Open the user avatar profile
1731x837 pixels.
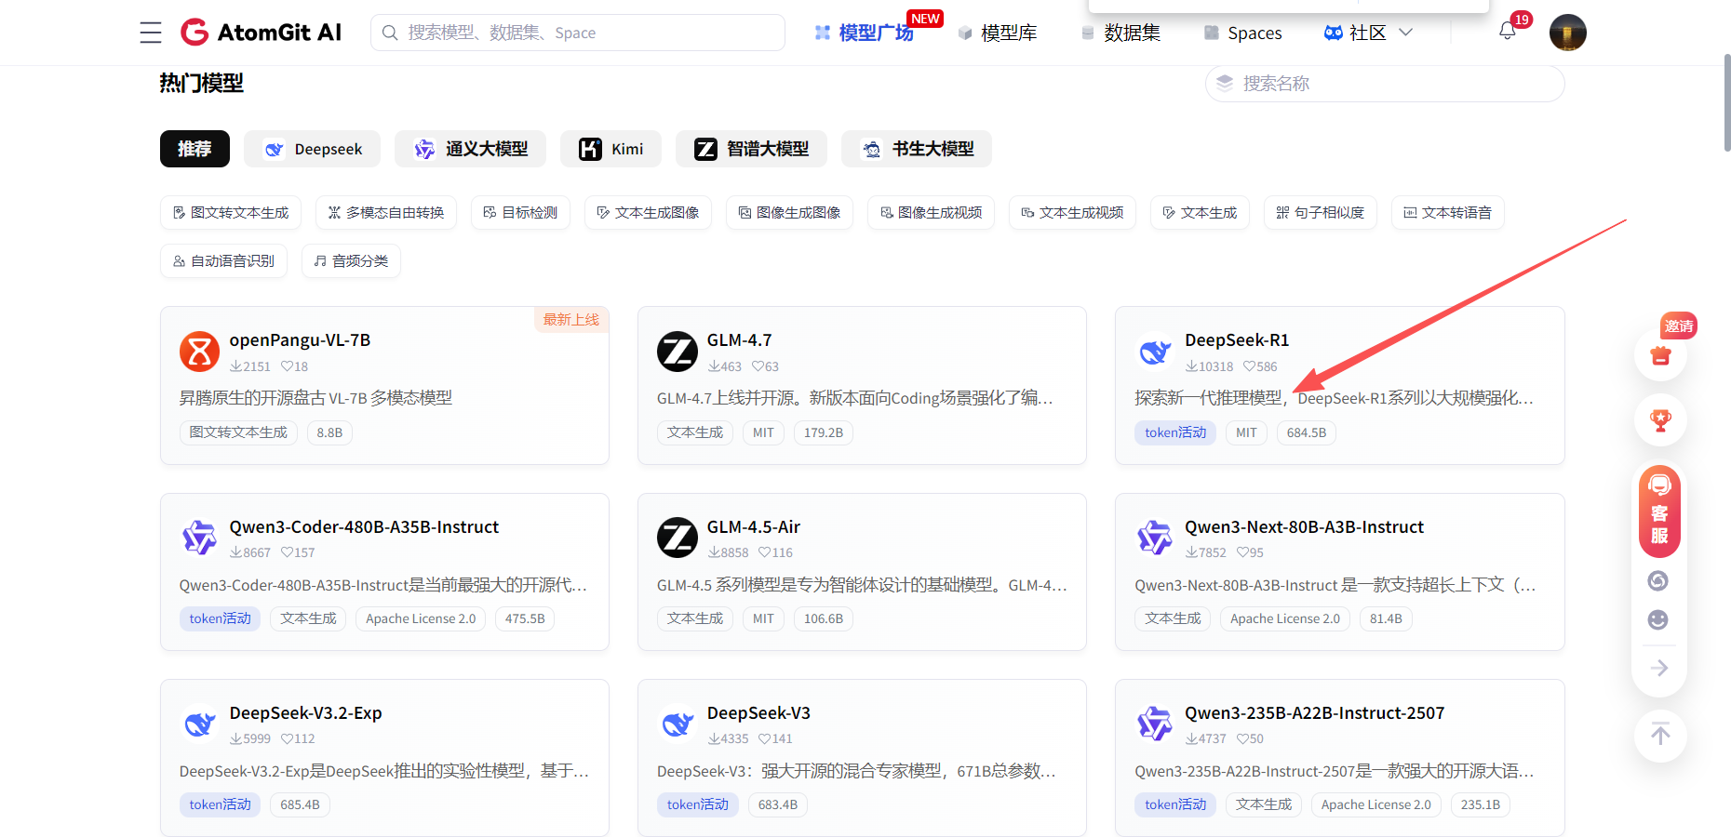[x=1568, y=33]
